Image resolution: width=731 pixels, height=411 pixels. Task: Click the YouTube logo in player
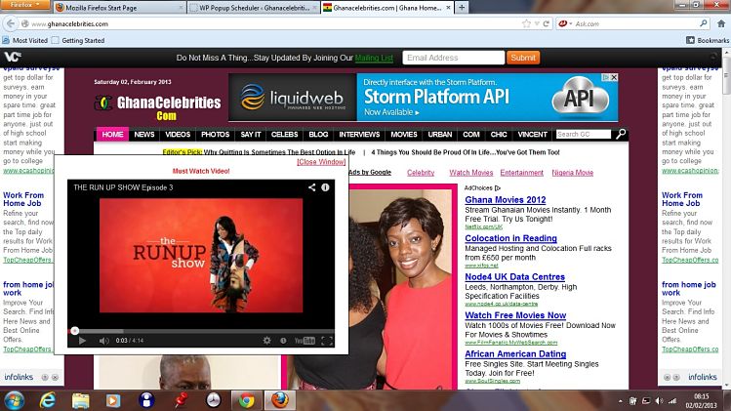point(305,341)
